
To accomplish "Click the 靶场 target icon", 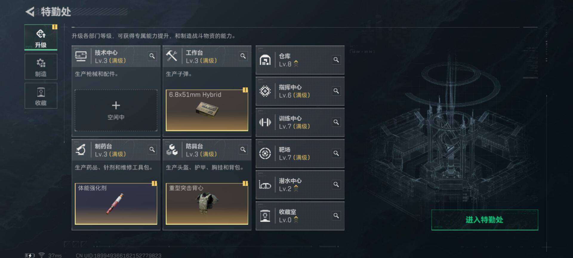I will click(265, 153).
